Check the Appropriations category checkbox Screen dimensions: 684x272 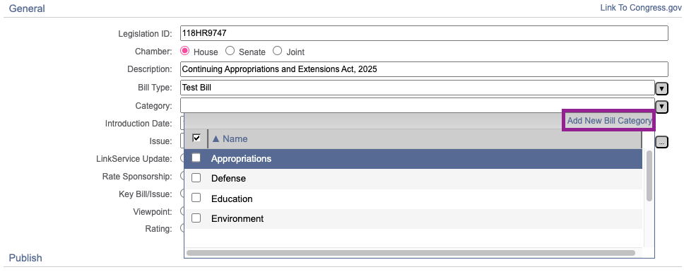[x=196, y=158]
